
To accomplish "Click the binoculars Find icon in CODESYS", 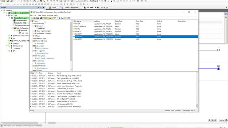I will [x=35, y=1].
